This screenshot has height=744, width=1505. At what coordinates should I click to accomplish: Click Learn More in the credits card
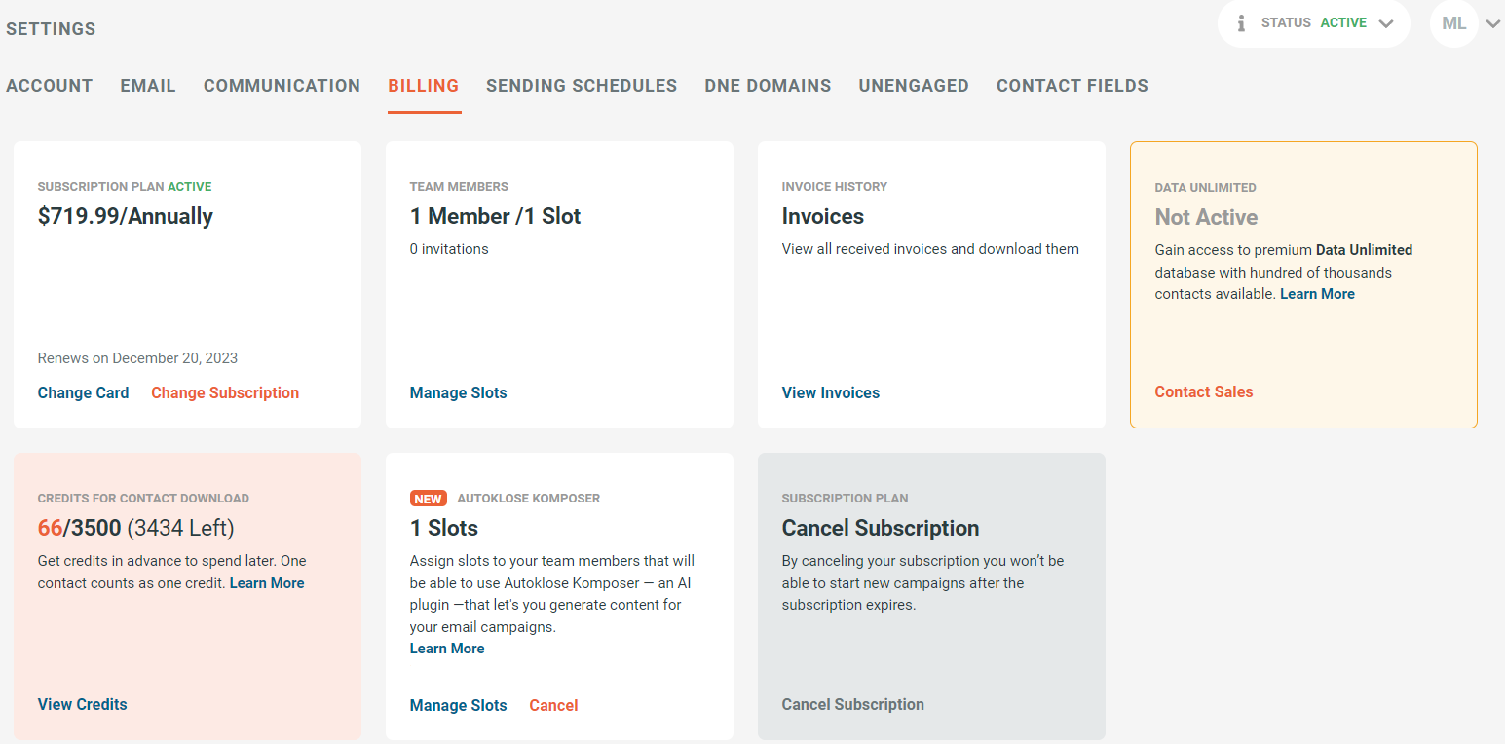tap(267, 583)
